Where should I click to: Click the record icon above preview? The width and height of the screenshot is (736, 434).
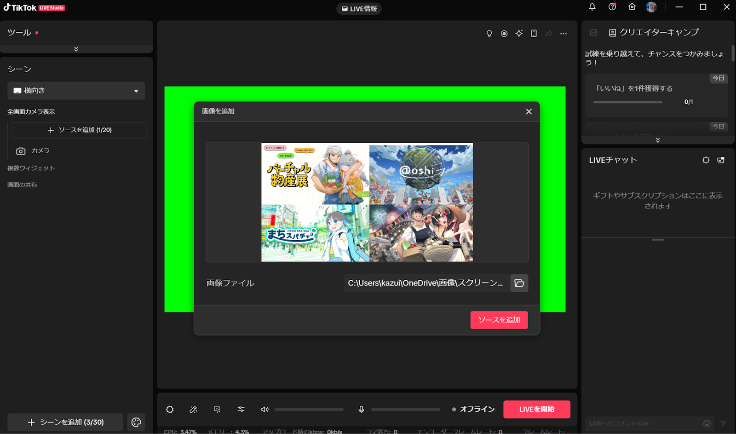point(504,34)
